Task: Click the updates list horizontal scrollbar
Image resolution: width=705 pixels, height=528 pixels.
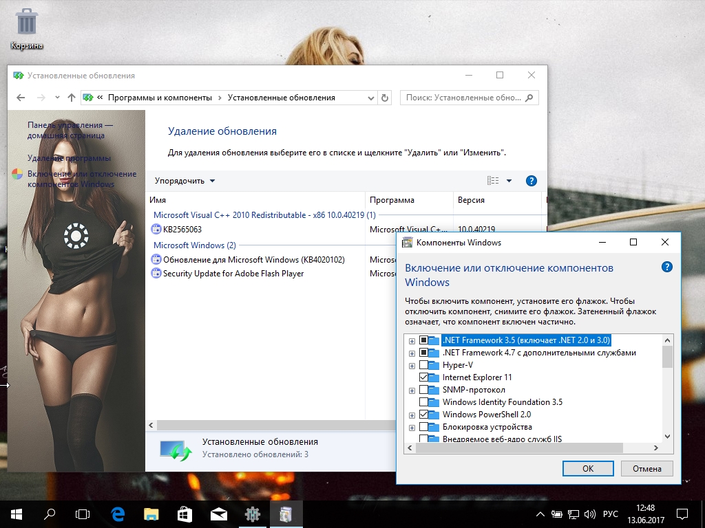Action: (x=275, y=425)
